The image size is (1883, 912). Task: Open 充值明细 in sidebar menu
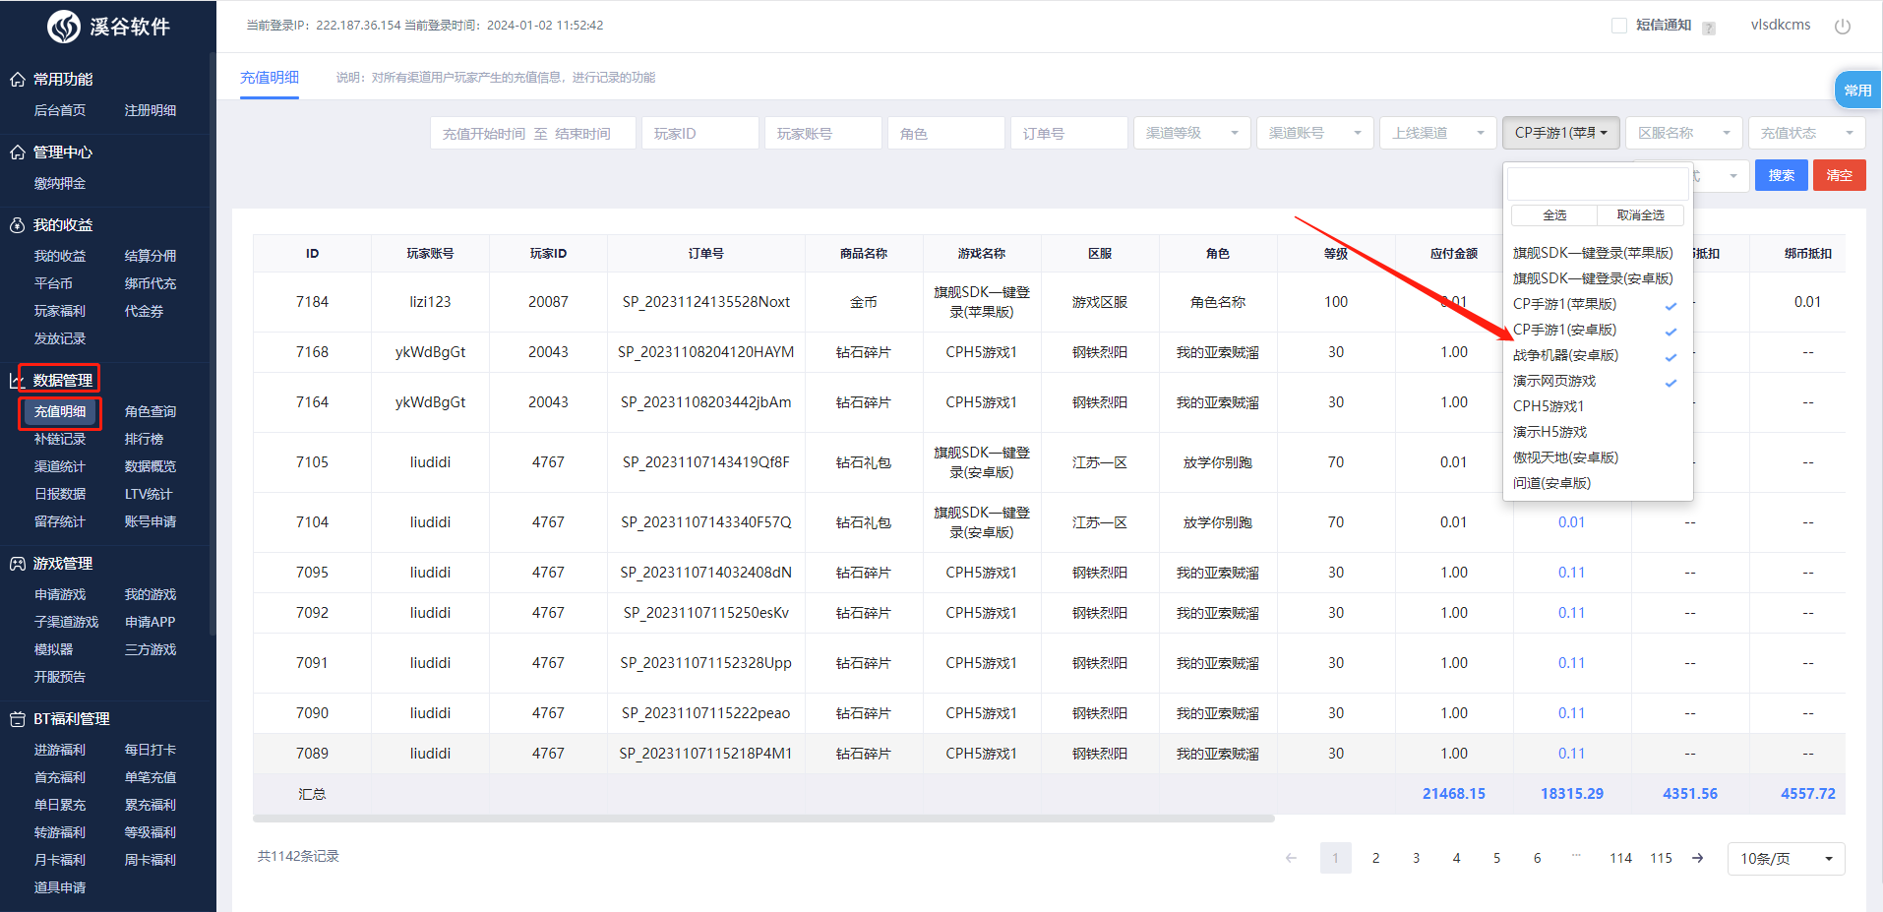click(60, 412)
